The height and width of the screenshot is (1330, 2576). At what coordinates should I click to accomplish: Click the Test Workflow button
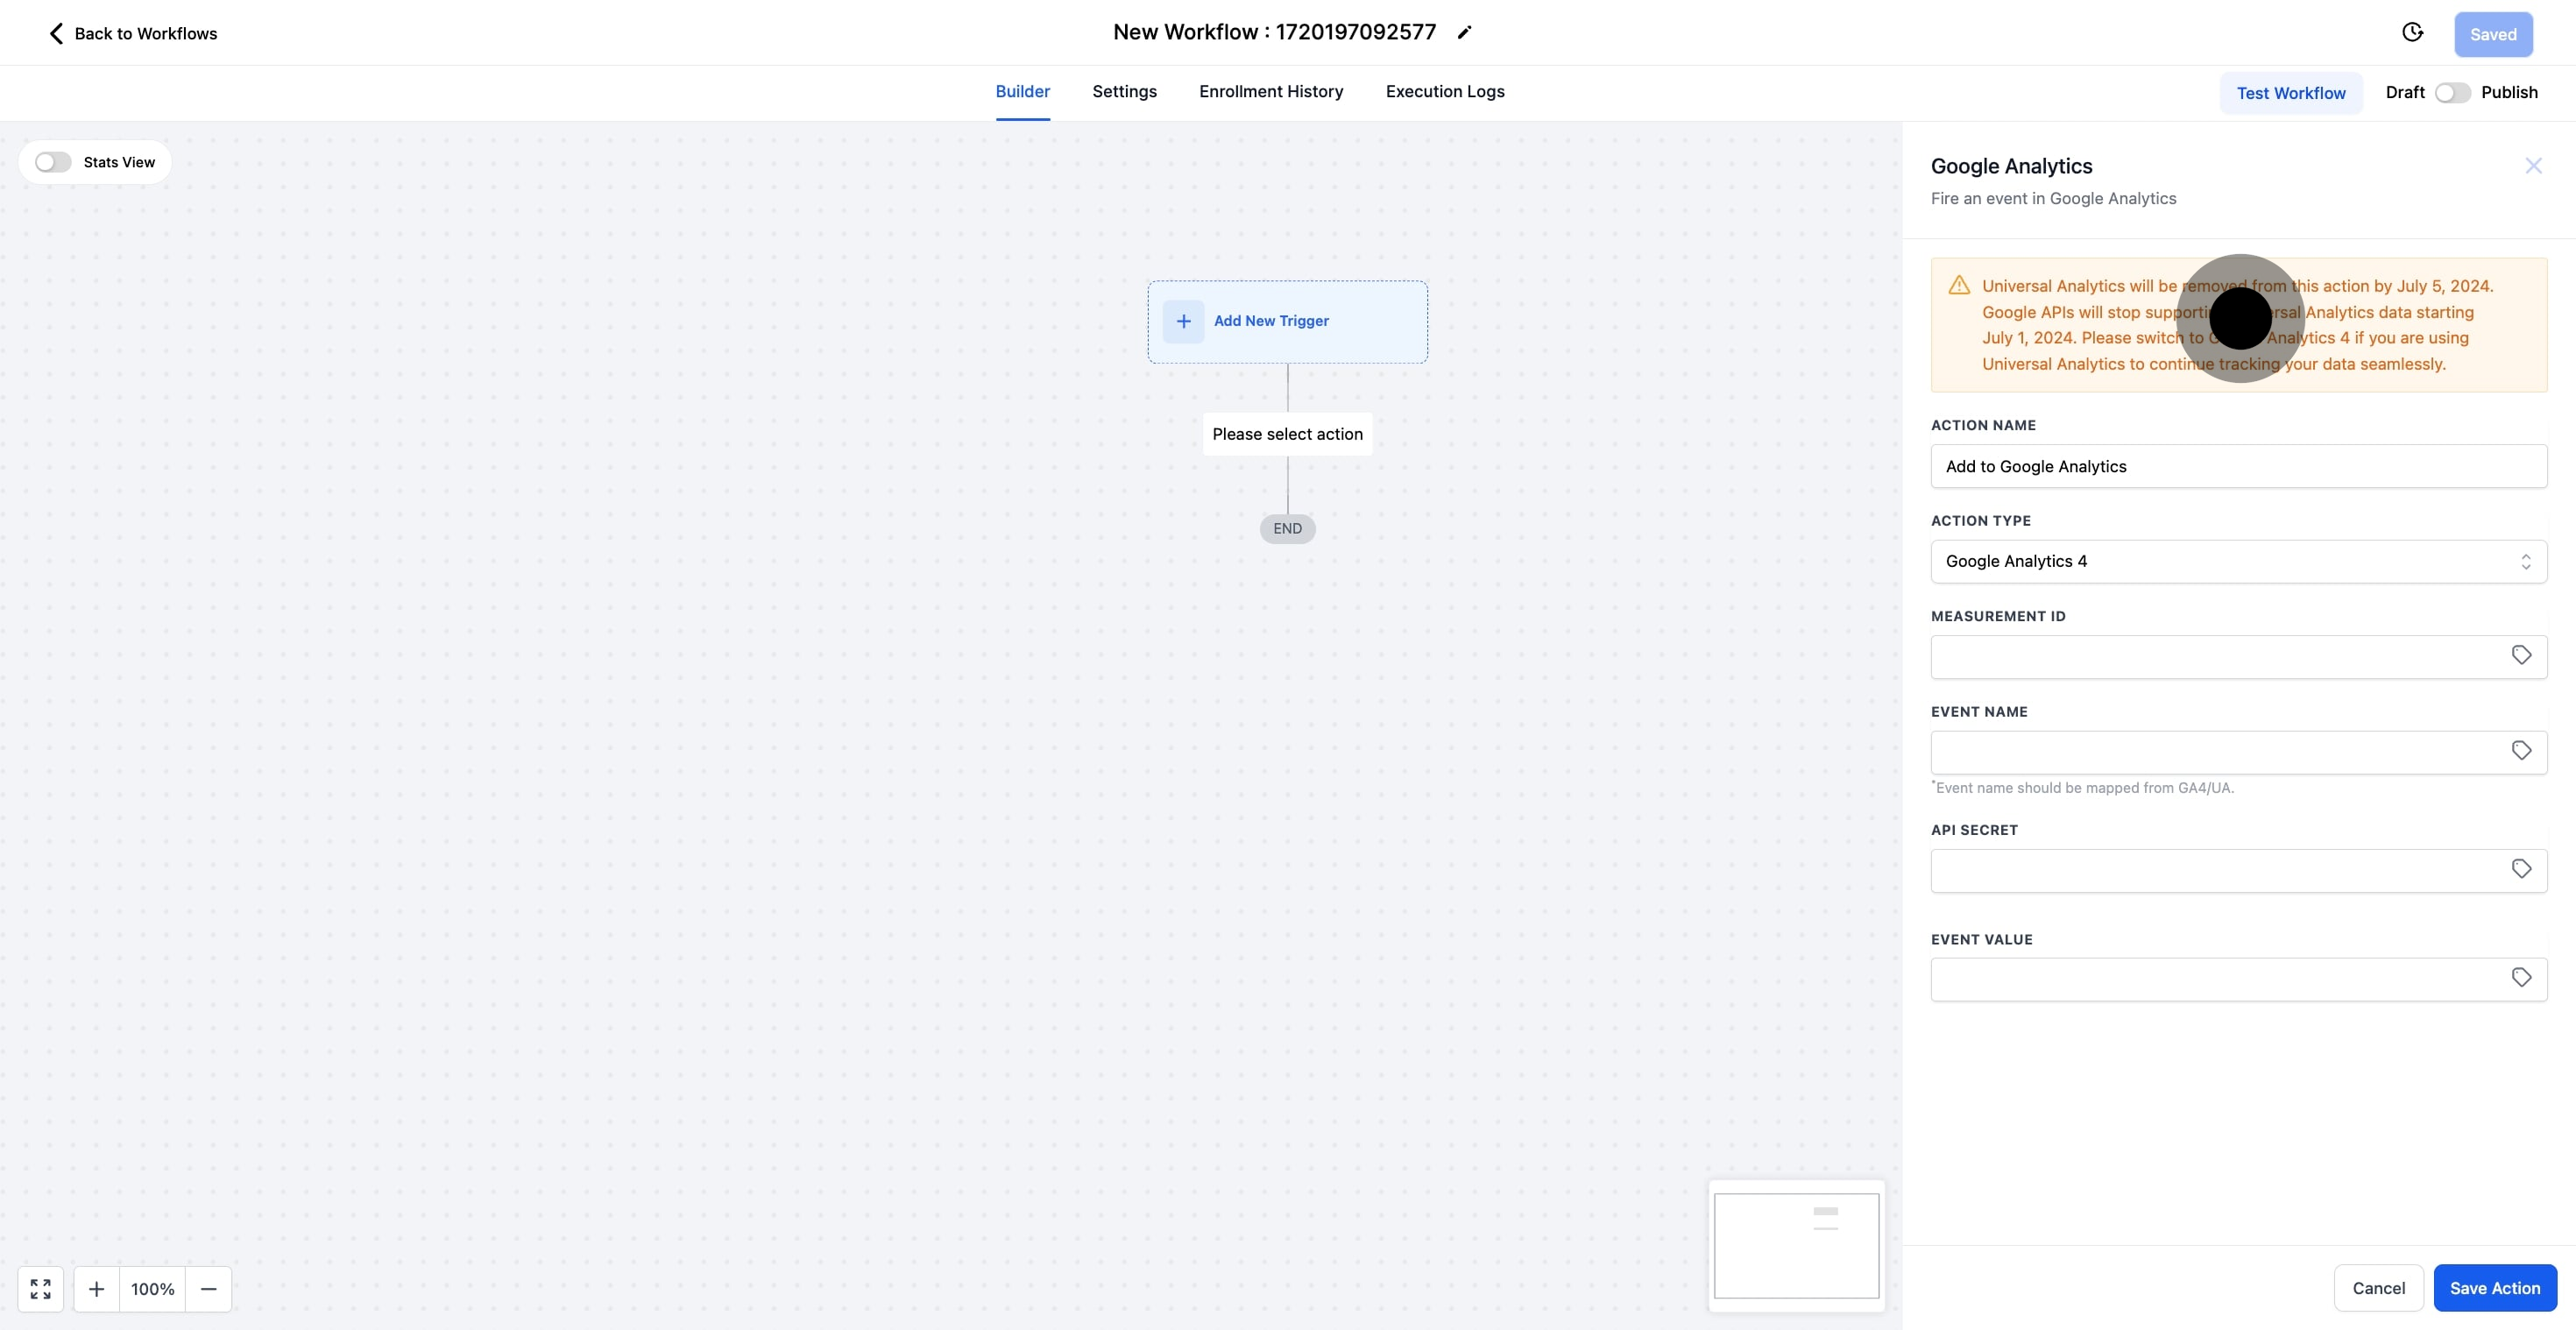coord(2290,93)
